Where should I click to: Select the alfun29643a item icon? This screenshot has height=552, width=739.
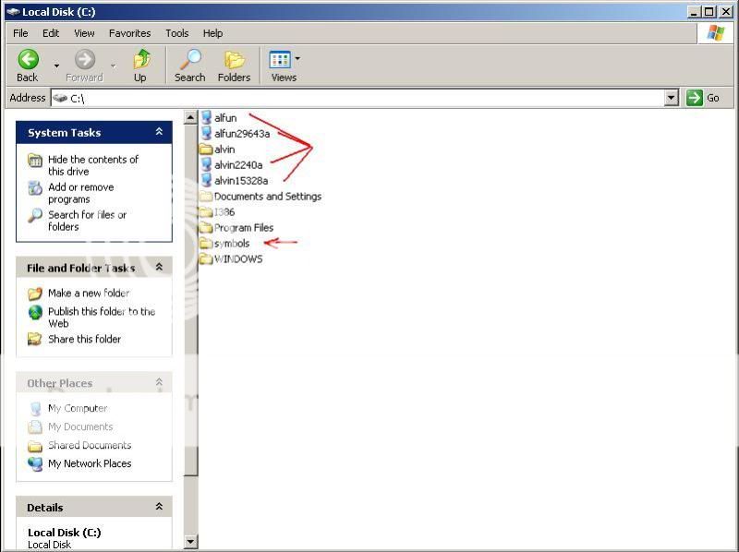[x=206, y=133]
